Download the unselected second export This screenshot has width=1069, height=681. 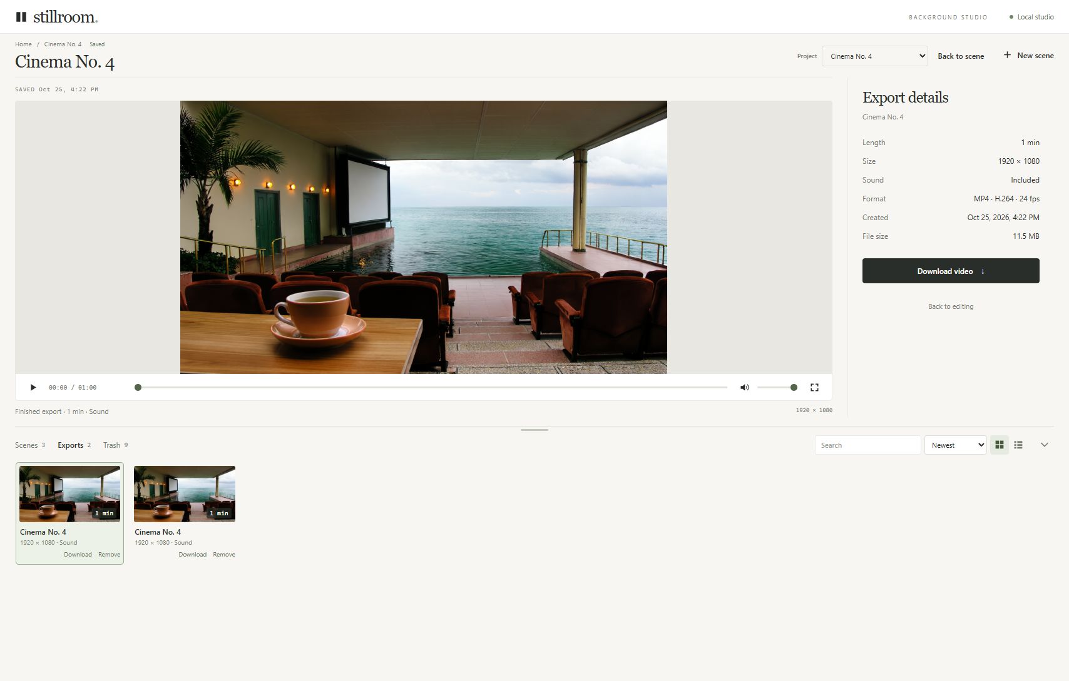tap(192, 555)
